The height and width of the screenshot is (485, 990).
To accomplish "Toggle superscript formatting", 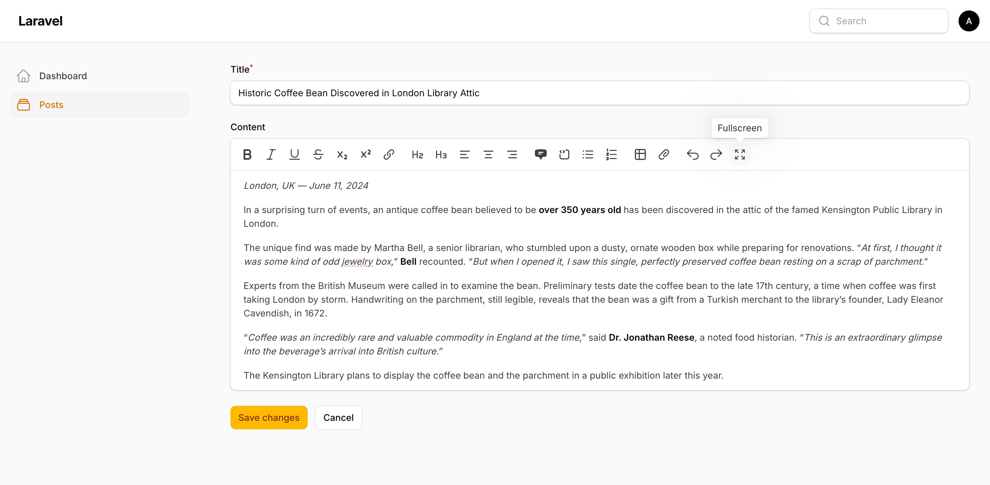I will point(365,154).
